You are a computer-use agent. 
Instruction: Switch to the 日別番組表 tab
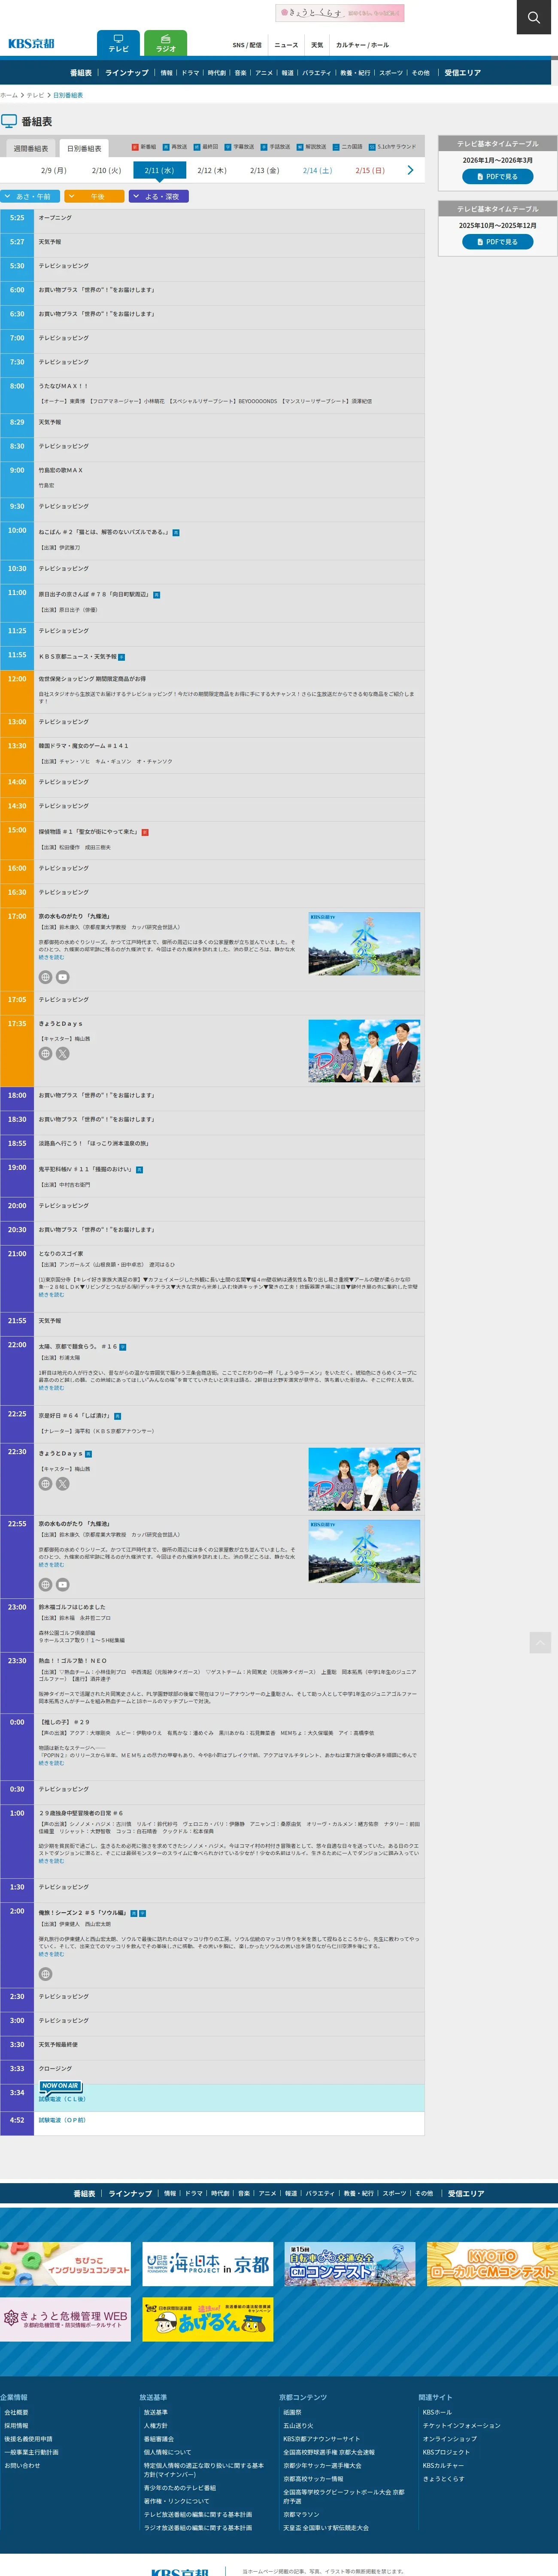pos(84,148)
